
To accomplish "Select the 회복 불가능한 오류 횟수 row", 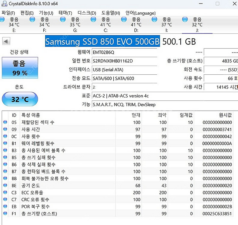I will click(117, 178).
